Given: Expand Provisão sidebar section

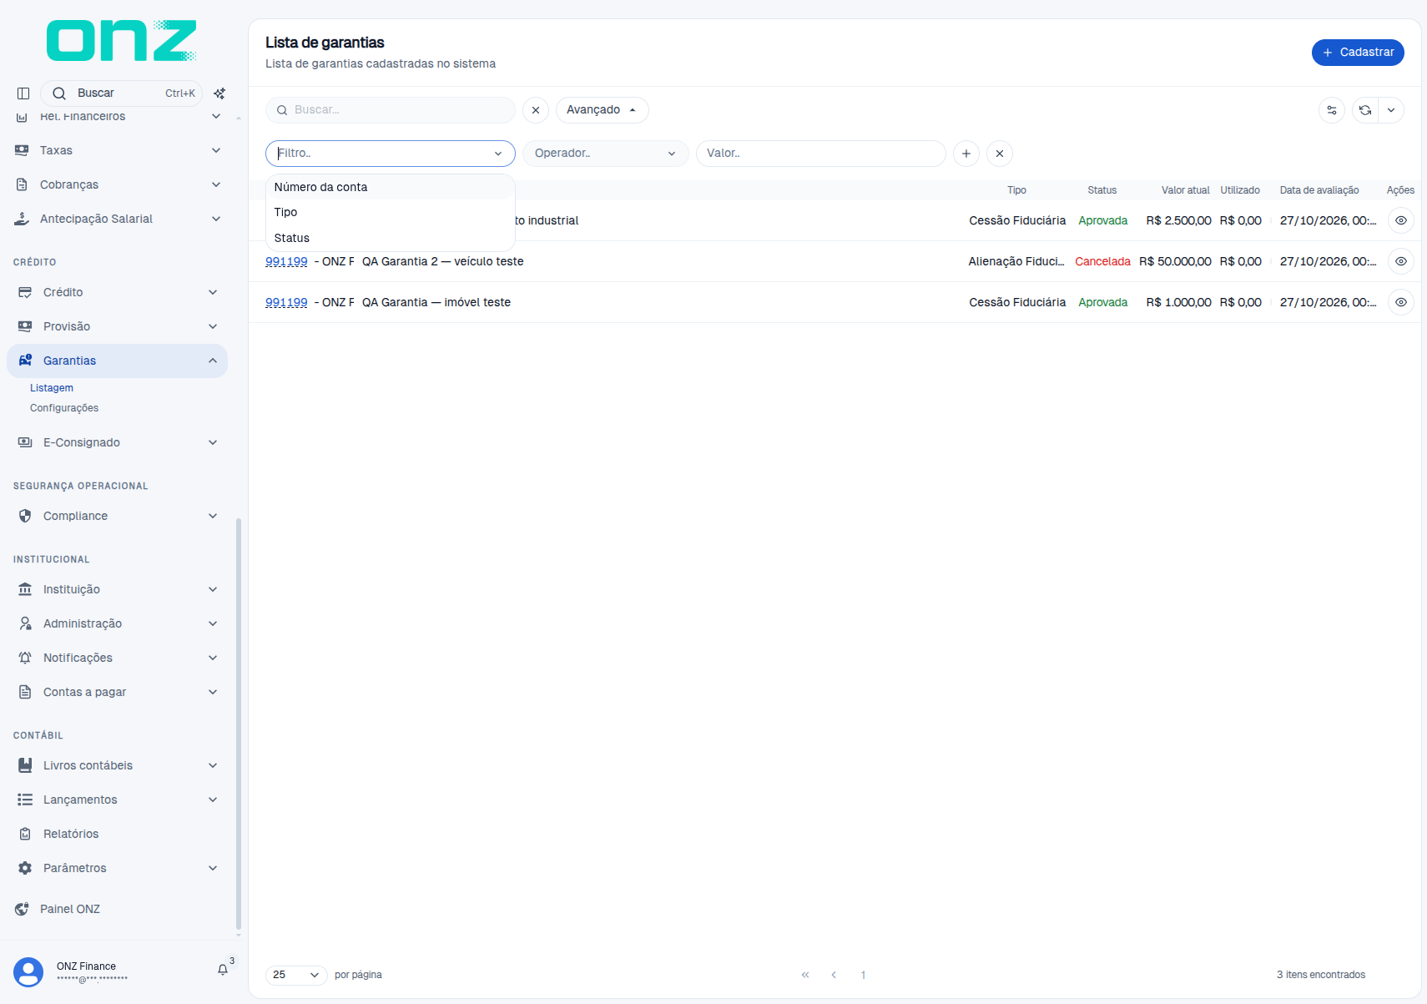Looking at the screenshot, I should pos(117,326).
